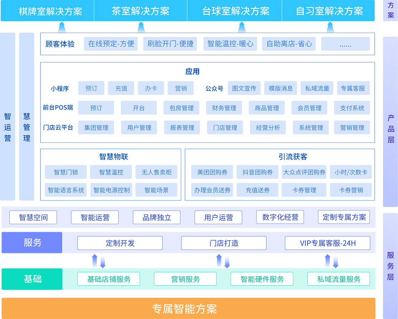Click the 智能运营 outlined box
The height and width of the screenshot is (319, 398).
coord(95,217)
